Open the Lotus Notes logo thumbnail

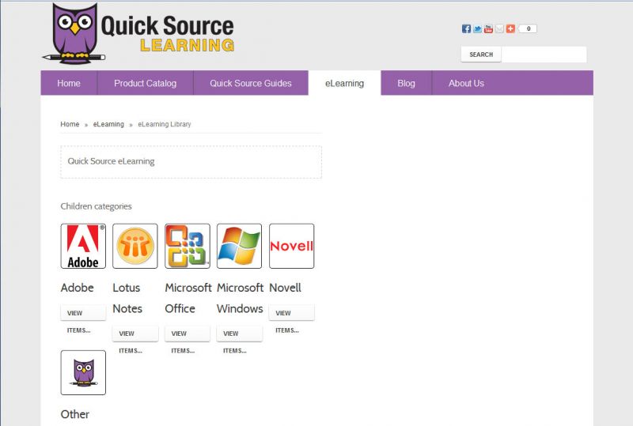click(135, 246)
